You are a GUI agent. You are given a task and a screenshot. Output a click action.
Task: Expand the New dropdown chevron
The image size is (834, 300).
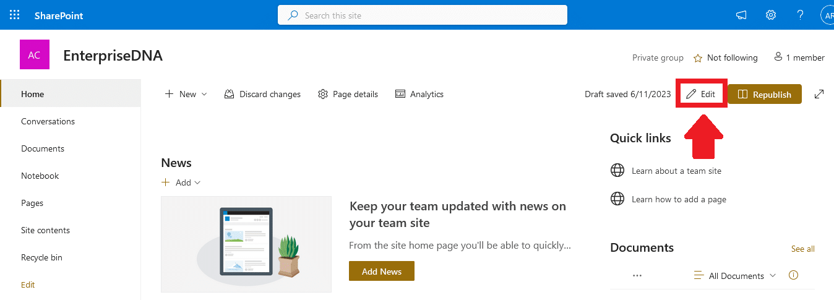pyautogui.click(x=204, y=95)
